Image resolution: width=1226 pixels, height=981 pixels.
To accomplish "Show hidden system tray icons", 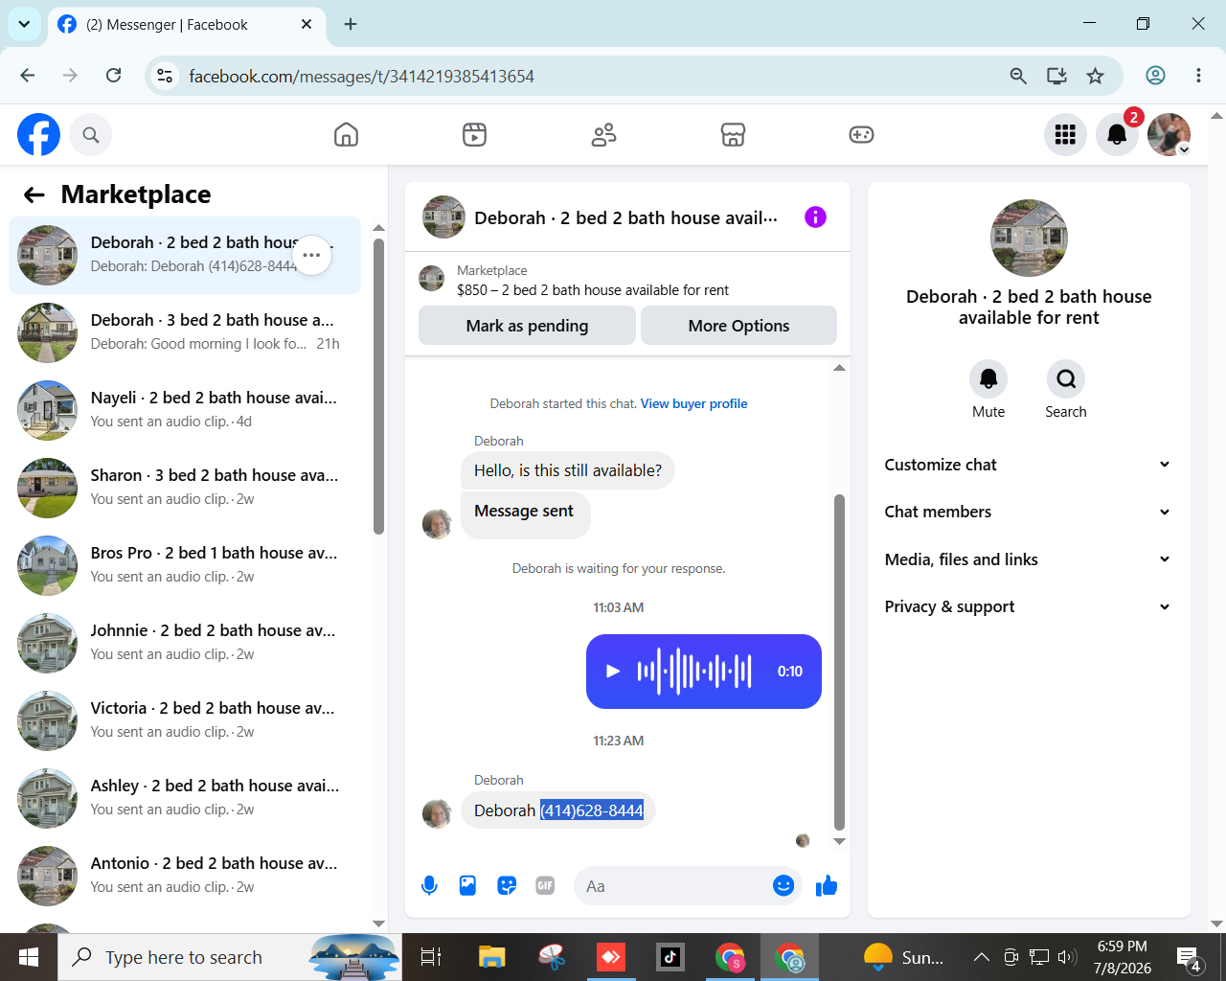I will [x=981, y=957].
